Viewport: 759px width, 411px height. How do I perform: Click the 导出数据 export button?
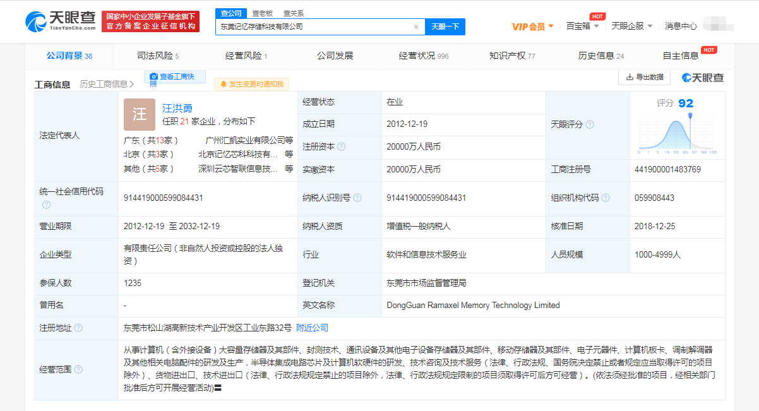[644, 77]
